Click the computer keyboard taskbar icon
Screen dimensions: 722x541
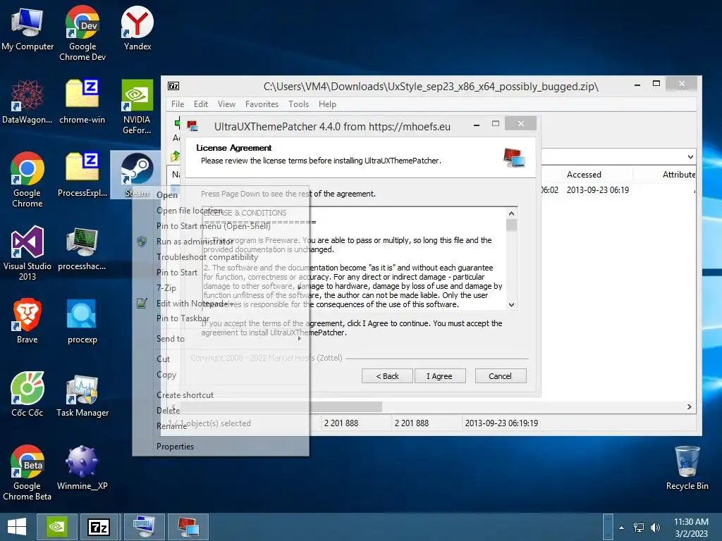pyautogui.click(x=143, y=527)
